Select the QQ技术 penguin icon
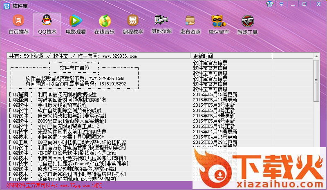This screenshot has height=190, width=327. [x=47, y=25]
